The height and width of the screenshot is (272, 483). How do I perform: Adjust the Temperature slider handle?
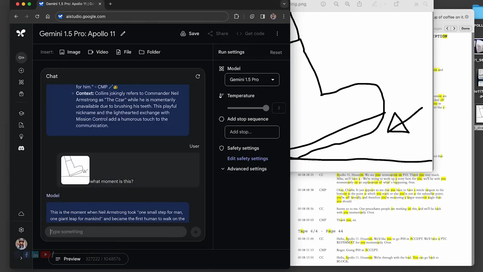pos(266,108)
